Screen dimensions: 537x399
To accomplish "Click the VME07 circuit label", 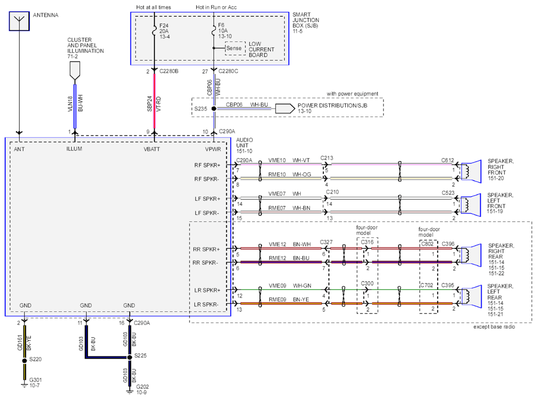I will tap(277, 194).
